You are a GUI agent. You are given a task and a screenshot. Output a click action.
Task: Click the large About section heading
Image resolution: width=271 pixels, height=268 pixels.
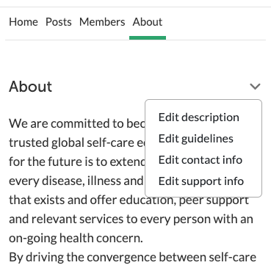click(31, 87)
